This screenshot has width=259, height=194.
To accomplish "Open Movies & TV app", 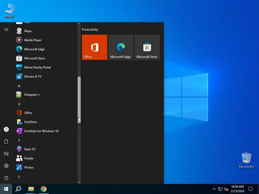I will coord(46,76).
